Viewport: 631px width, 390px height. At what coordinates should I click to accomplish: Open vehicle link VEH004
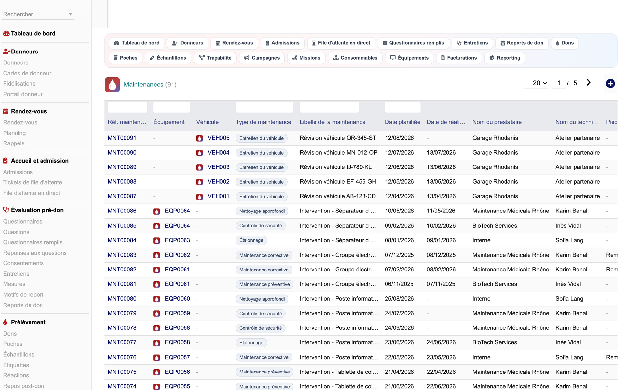point(219,153)
